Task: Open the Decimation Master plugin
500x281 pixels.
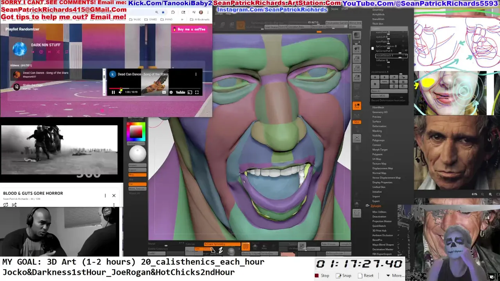Action: 383,249
